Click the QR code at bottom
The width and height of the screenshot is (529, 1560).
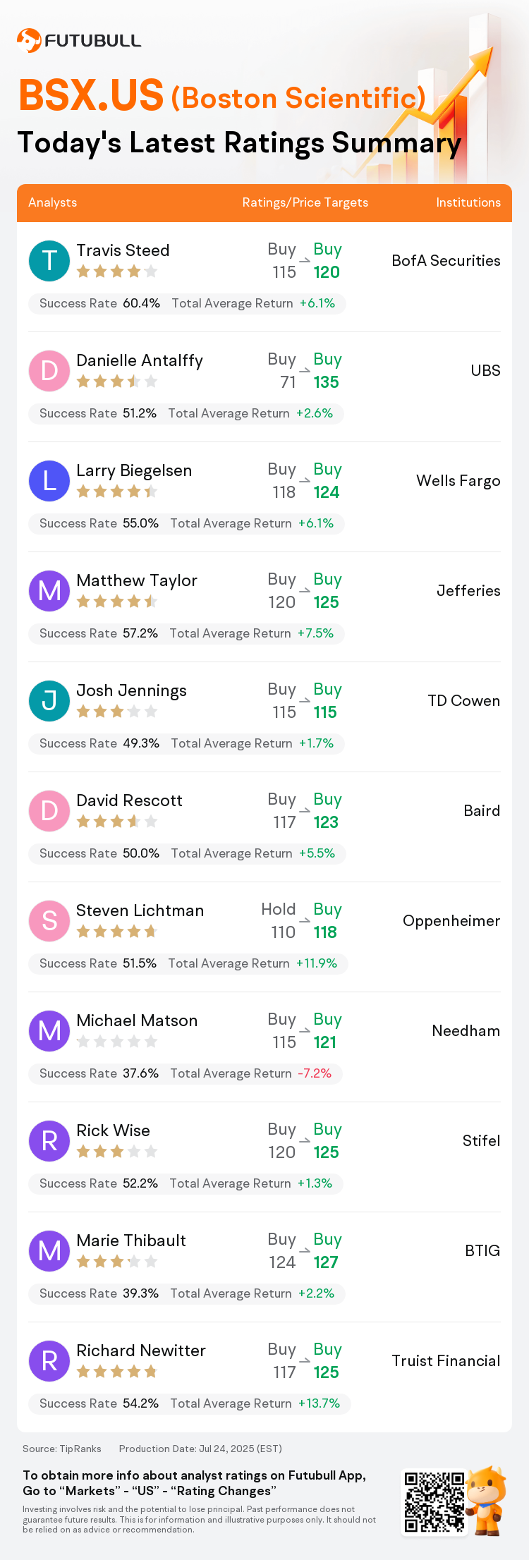[434, 1501]
